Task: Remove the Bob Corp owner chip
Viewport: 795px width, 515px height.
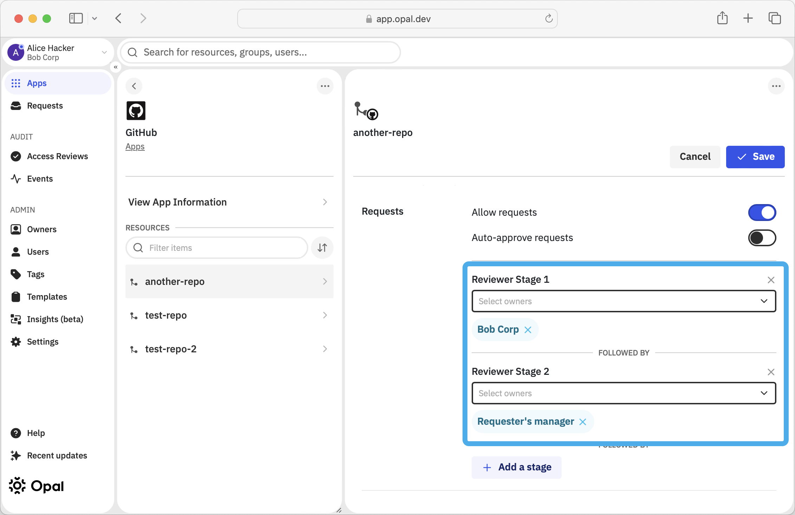Action: coord(528,330)
